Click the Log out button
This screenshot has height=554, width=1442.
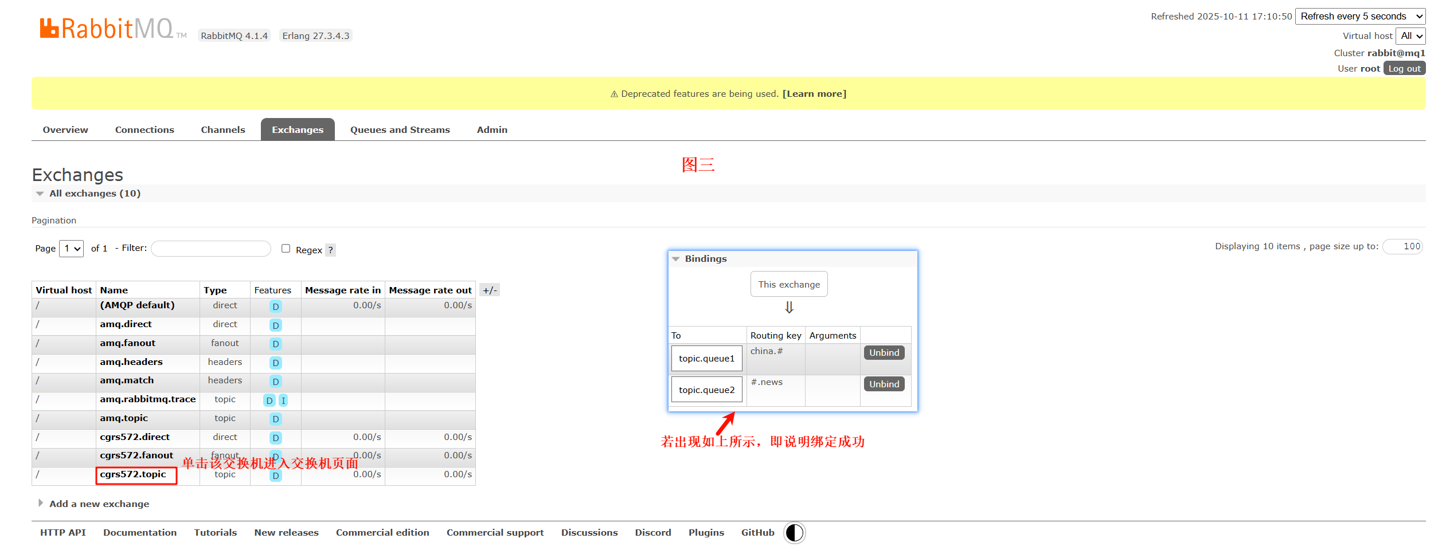click(x=1405, y=69)
